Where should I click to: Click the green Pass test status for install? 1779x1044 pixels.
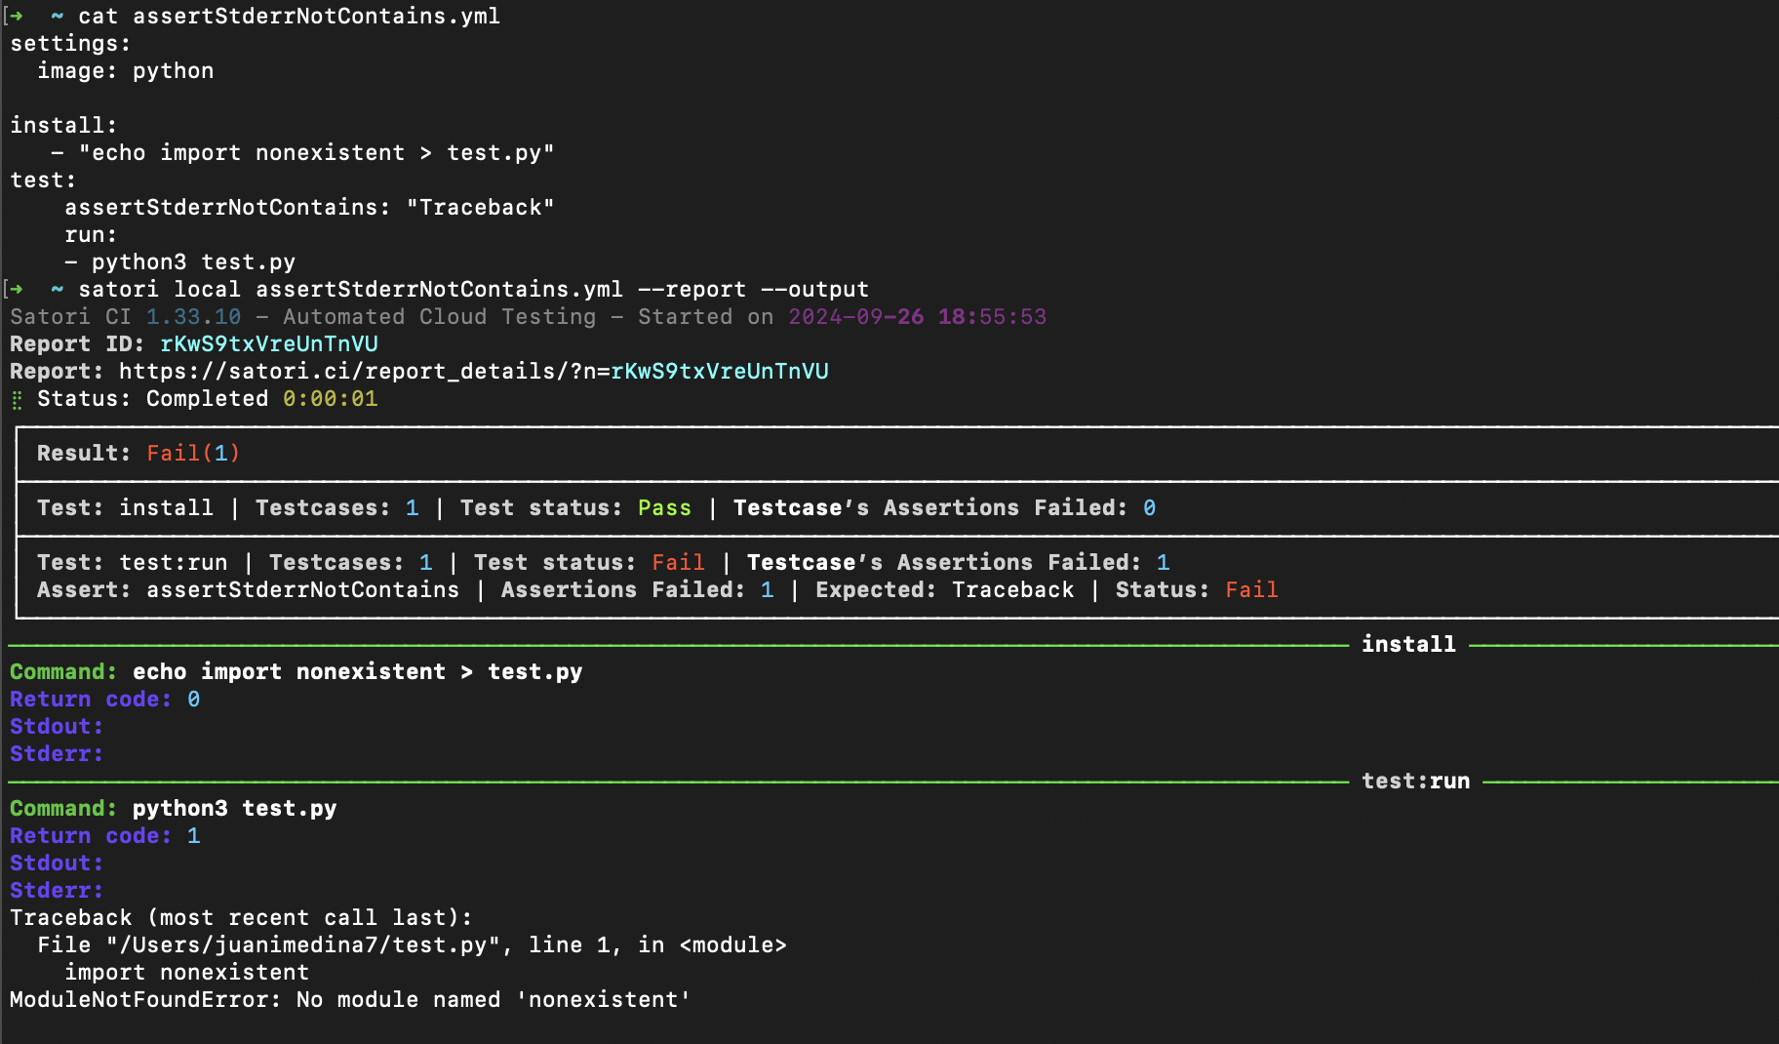pos(664,508)
